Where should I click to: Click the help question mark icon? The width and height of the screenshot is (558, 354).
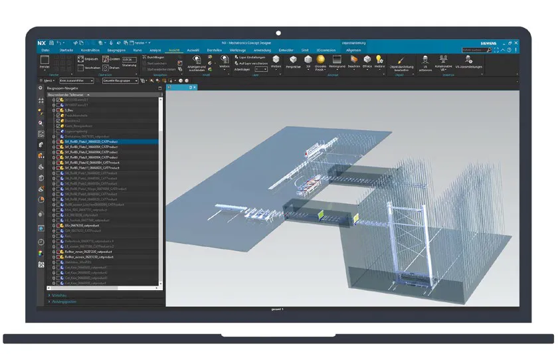pyautogui.click(x=510, y=50)
